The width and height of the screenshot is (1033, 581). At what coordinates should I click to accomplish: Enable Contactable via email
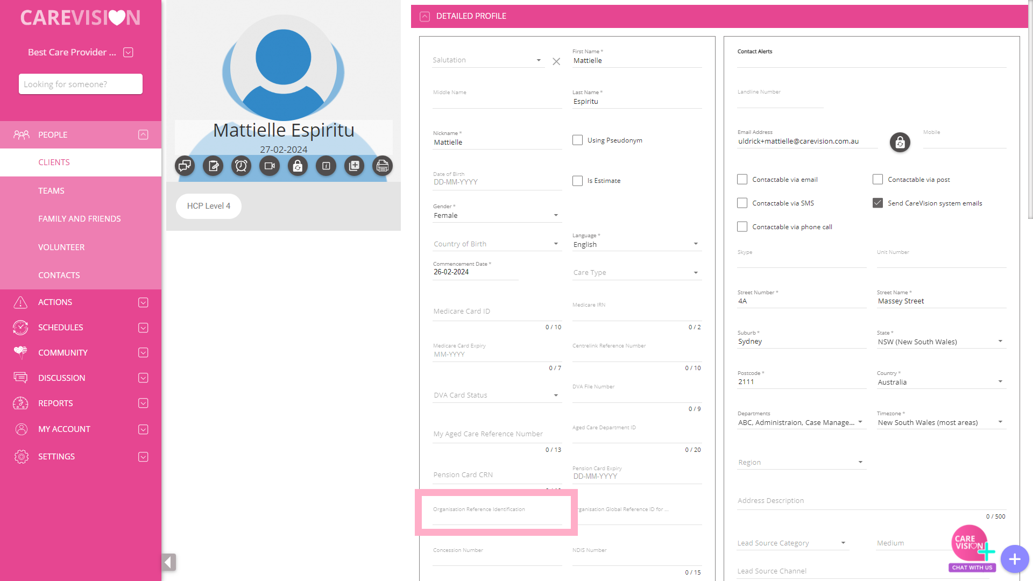(742, 179)
